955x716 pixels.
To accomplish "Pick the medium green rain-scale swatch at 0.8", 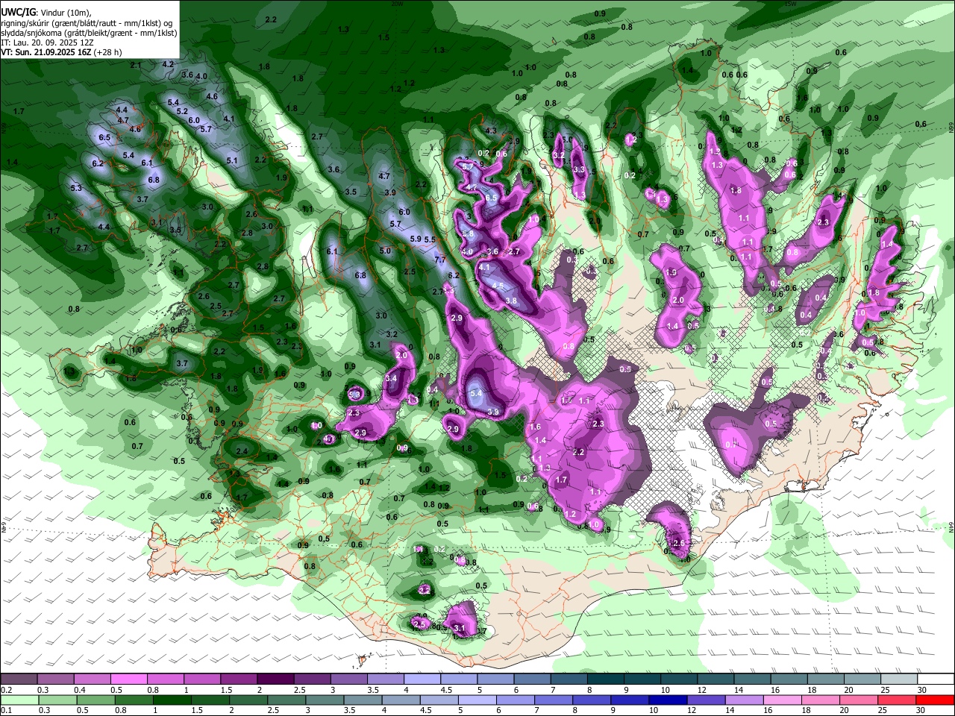I will click(x=134, y=700).
